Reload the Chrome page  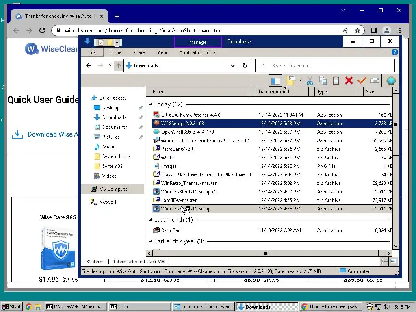[x=42, y=30]
